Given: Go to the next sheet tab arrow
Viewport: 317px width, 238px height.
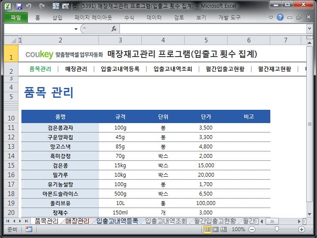Looking at the screenshot, I should 20,221.
